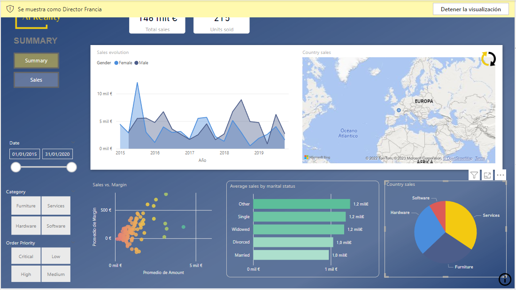The image size is (516, 290).
Task: Click the info icon at bottom right
Action: 505,279
